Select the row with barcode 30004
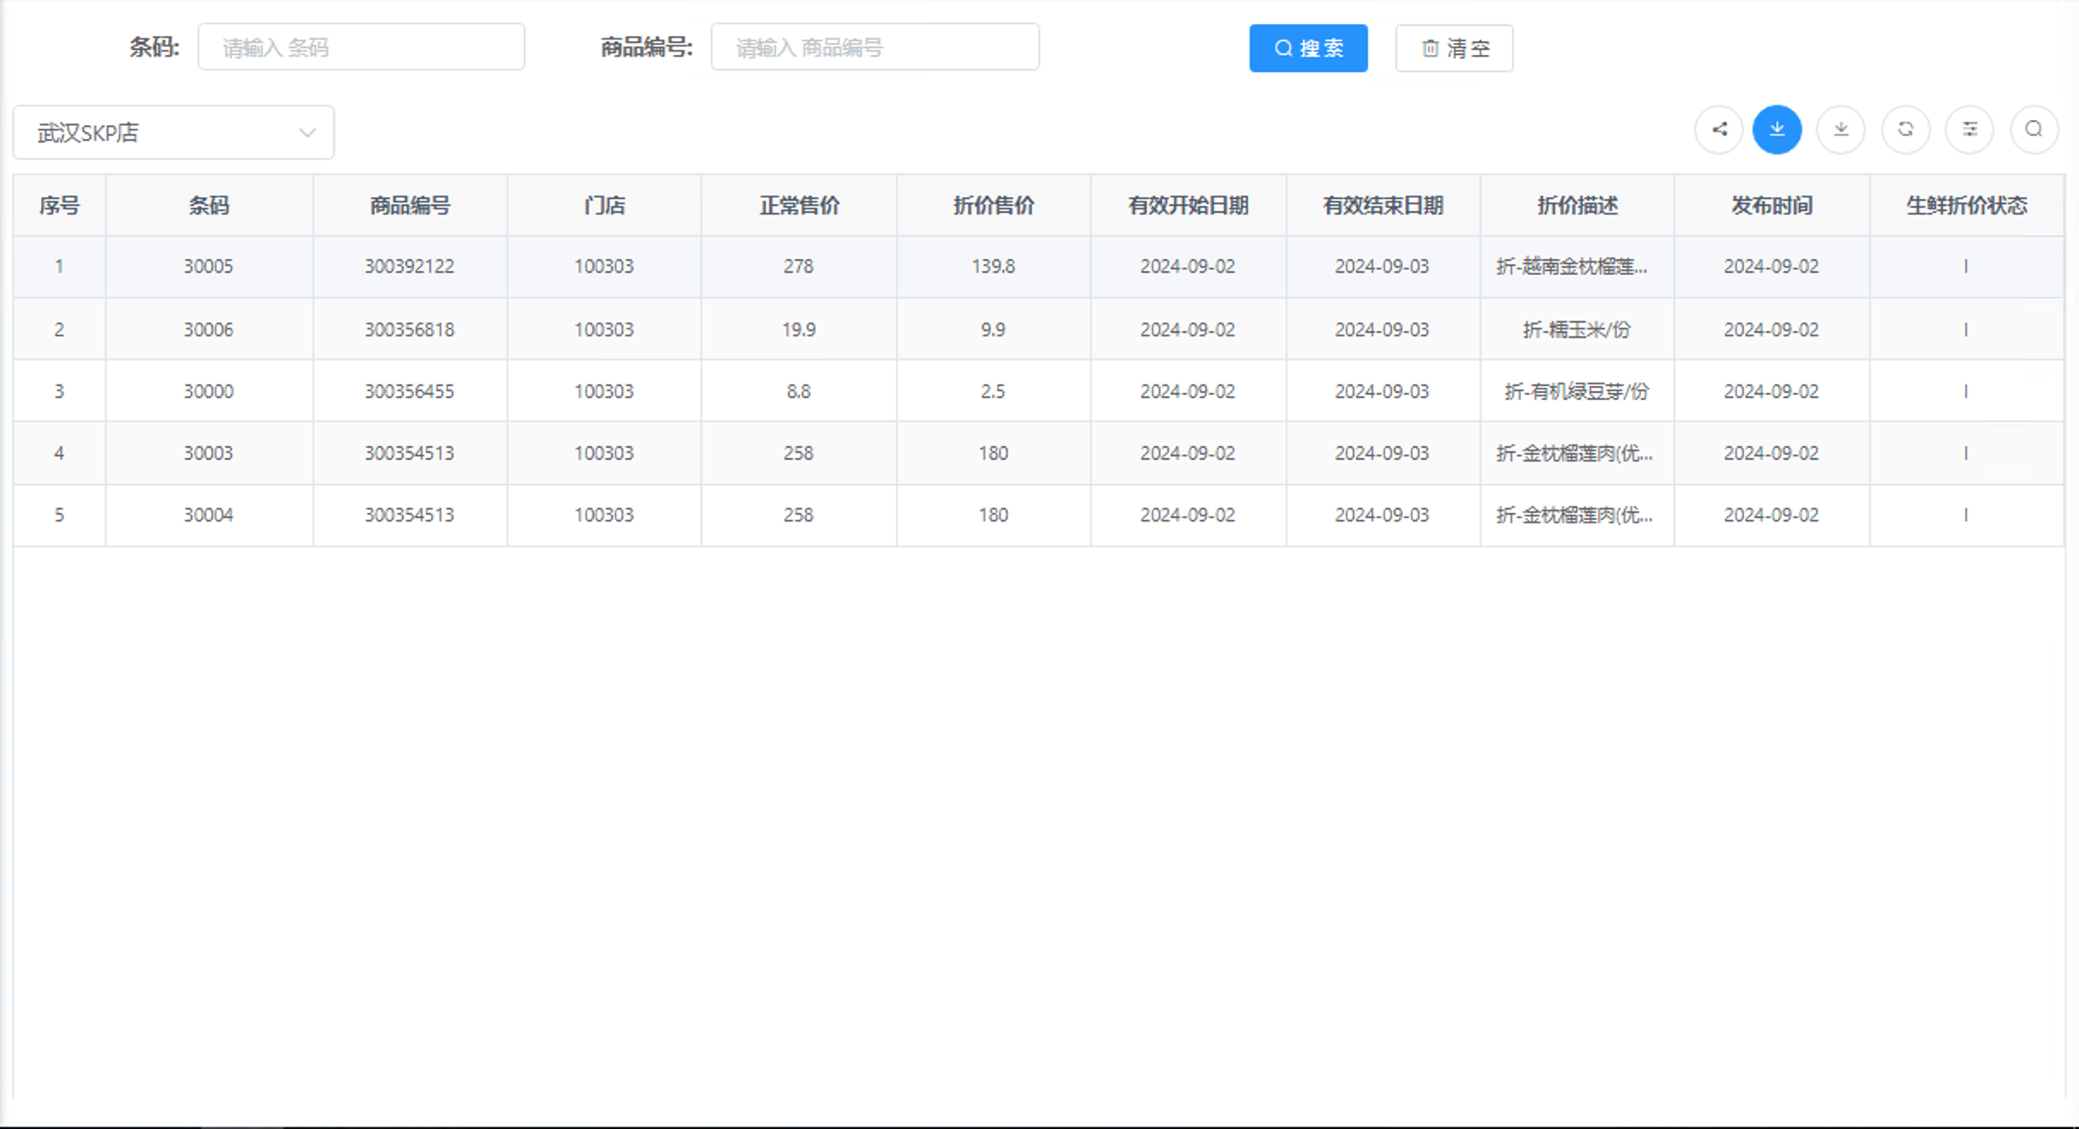The width and height of the screenshot is (2079, 1129). [x=209, y=515]
